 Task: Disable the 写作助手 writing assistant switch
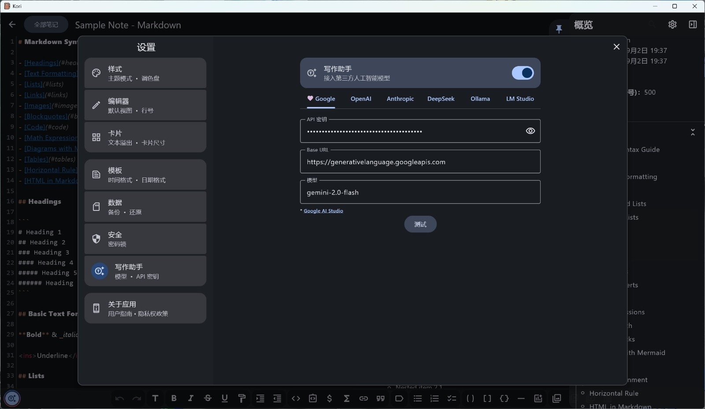tap(523, 73)
